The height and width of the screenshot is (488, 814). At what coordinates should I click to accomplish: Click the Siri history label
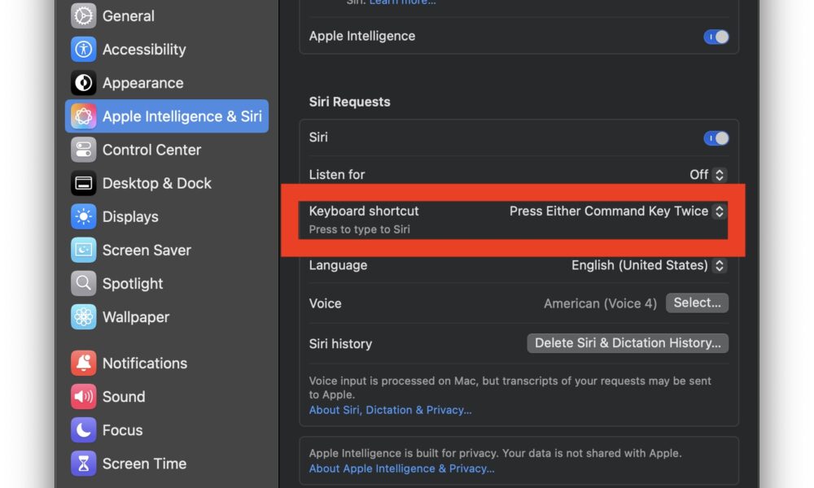click(x=340, y=344)
